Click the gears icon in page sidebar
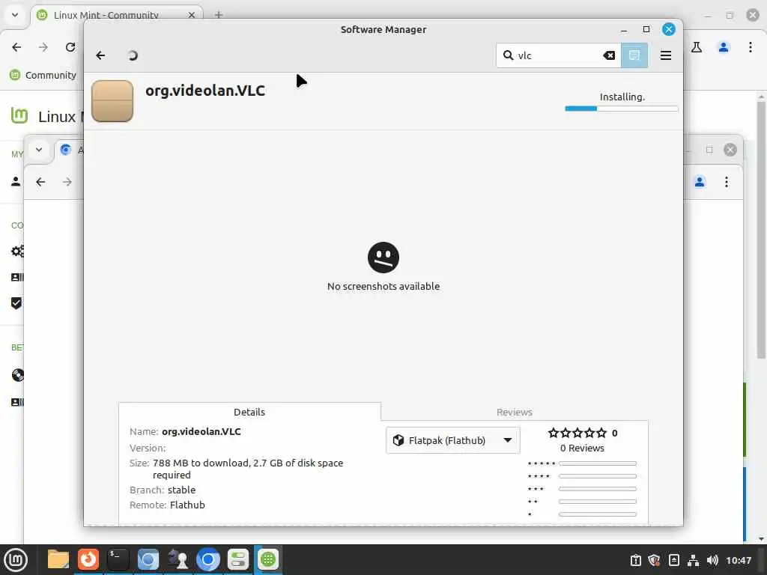The height and width of the screenshot is (575, 767). click(17, 252)
